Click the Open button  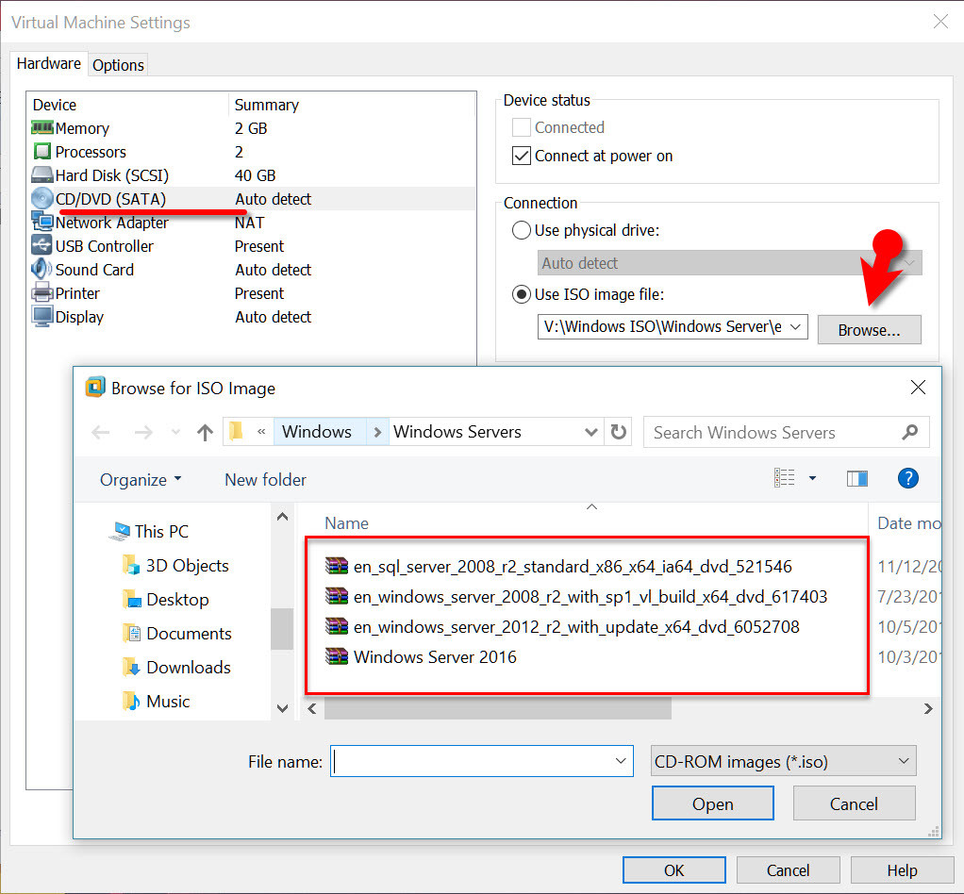point(712,803)
